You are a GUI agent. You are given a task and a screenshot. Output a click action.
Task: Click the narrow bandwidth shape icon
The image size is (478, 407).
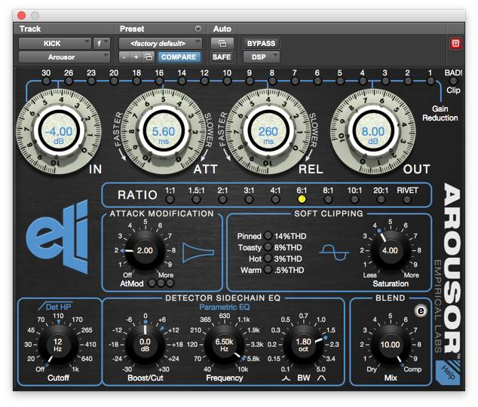(x=286, y=378)
